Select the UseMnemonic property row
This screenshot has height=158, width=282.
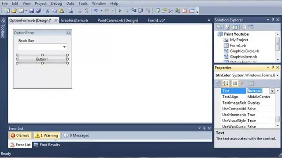click(248, 115)
